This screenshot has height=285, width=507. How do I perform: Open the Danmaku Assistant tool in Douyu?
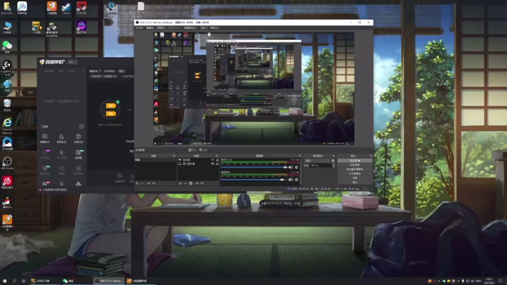[44, 138]
